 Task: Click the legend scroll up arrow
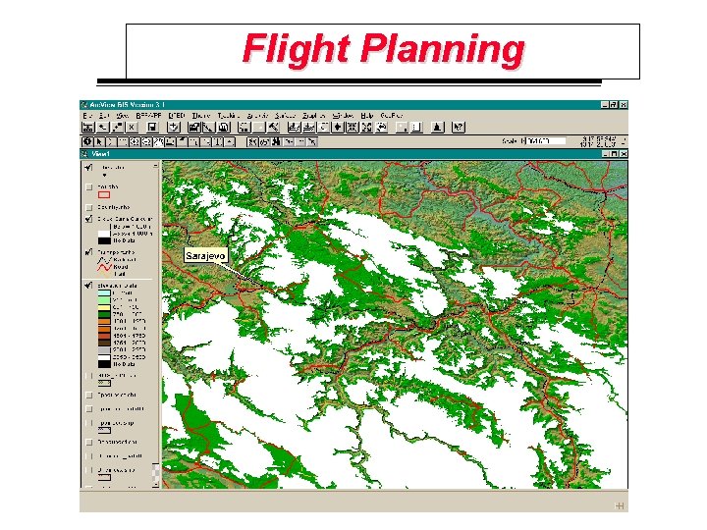[x=155, y=166]
